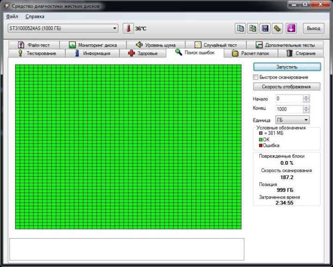Open the Здоровье tab with red cross

pos(143,53)
